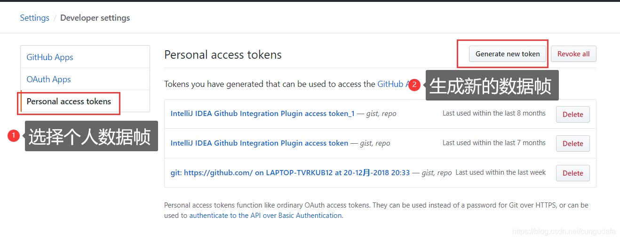The height and width of the screenshot is (240, 620).
Task: Delete the LAPTOP-TVRKUB12 git token
Action: point(572,173)
